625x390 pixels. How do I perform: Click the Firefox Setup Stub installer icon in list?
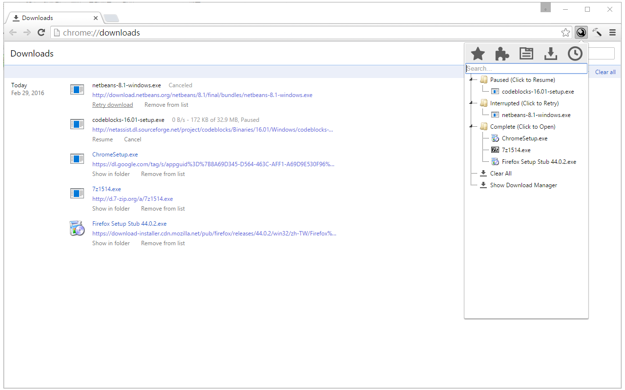tap(77, 228)
